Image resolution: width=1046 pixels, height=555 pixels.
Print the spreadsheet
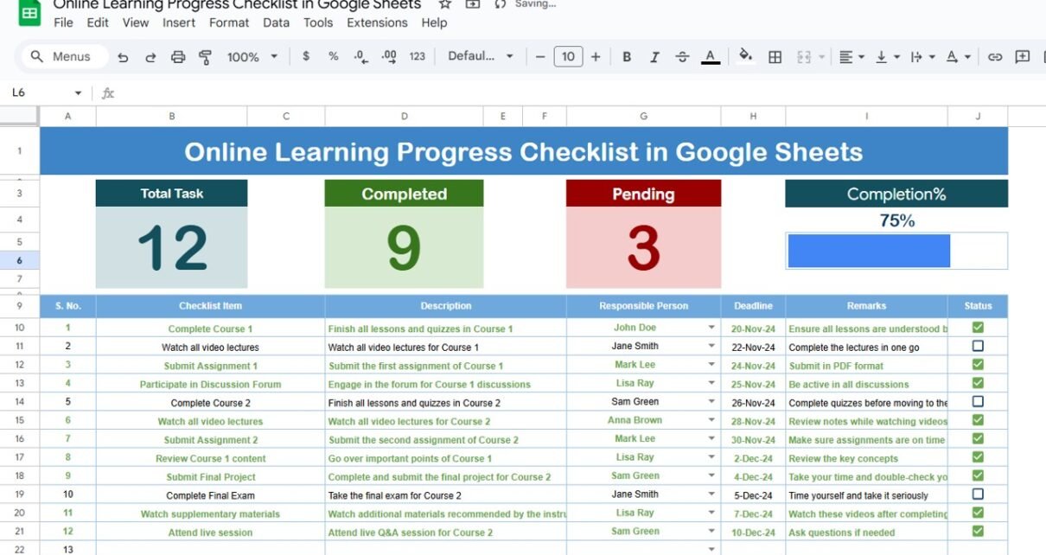click(x=178, y=57)
